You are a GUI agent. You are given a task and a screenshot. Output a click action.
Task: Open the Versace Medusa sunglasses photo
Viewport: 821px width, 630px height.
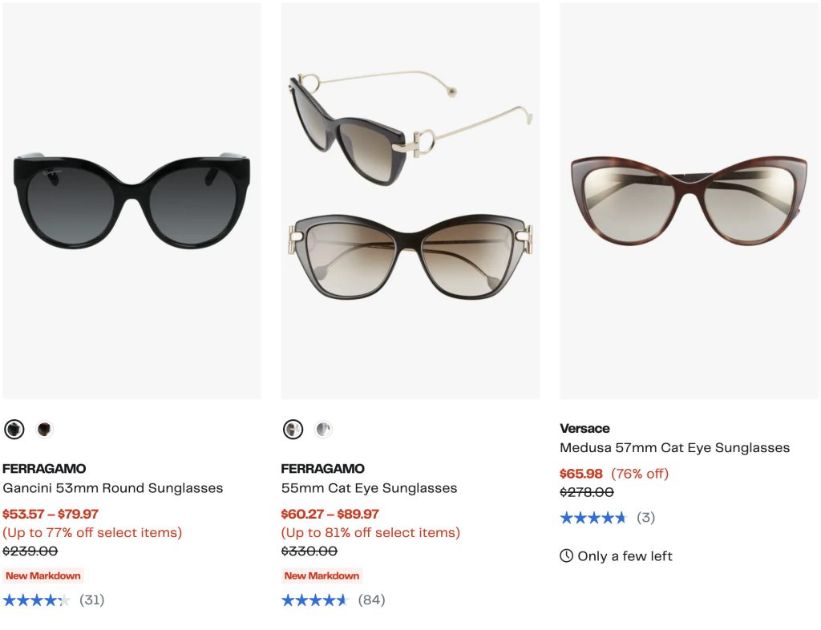689,200
